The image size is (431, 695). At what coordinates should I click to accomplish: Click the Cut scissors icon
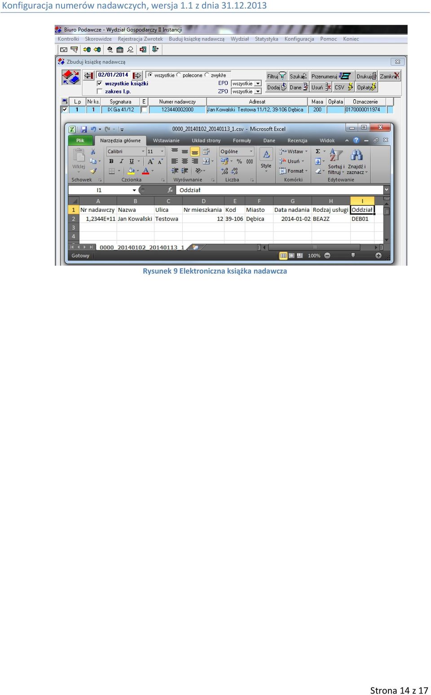coord(93,152)
